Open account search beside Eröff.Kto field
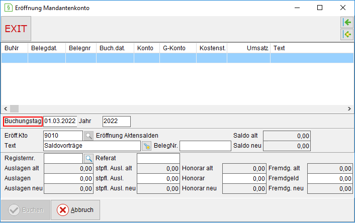 click(88, 136)
